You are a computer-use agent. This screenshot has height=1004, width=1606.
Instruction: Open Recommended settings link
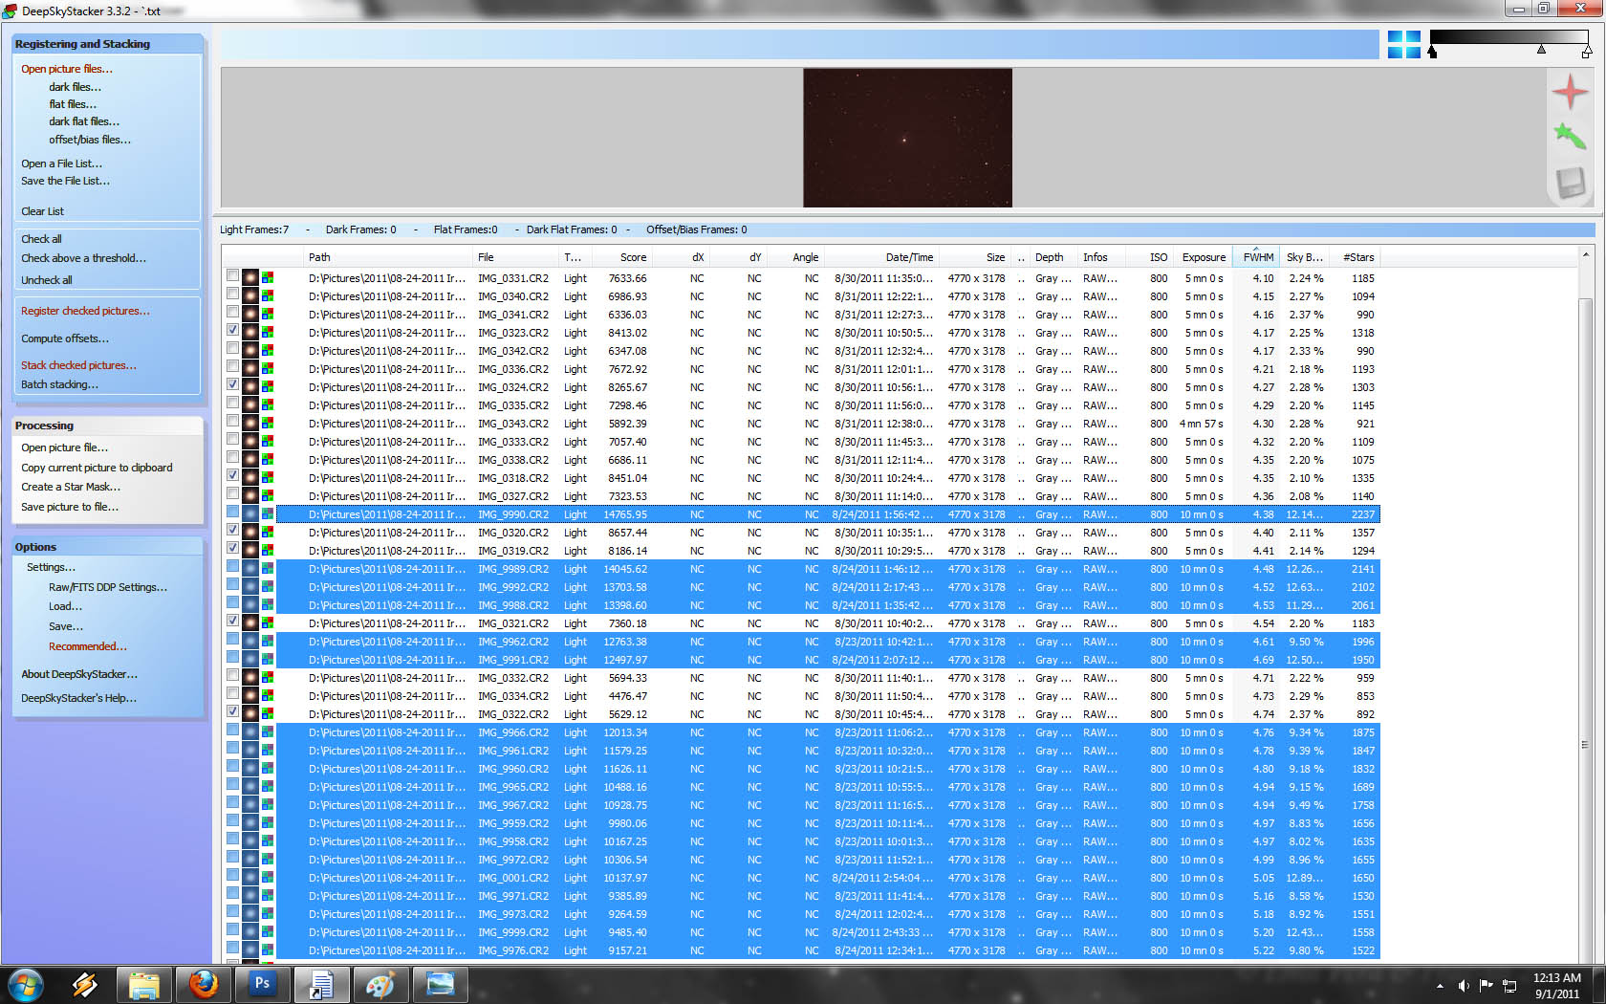click(87, 646)
